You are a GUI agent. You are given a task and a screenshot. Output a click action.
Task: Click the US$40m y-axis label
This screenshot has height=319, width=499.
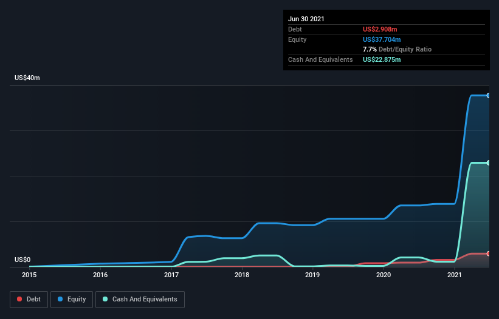coord(27,78)
